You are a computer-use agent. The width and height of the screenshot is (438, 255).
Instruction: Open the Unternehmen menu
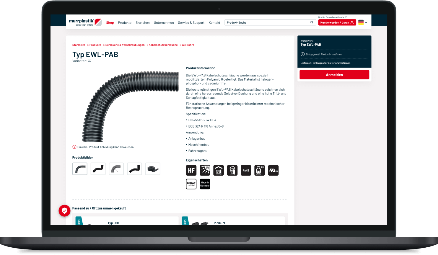[x=164, y=23]
